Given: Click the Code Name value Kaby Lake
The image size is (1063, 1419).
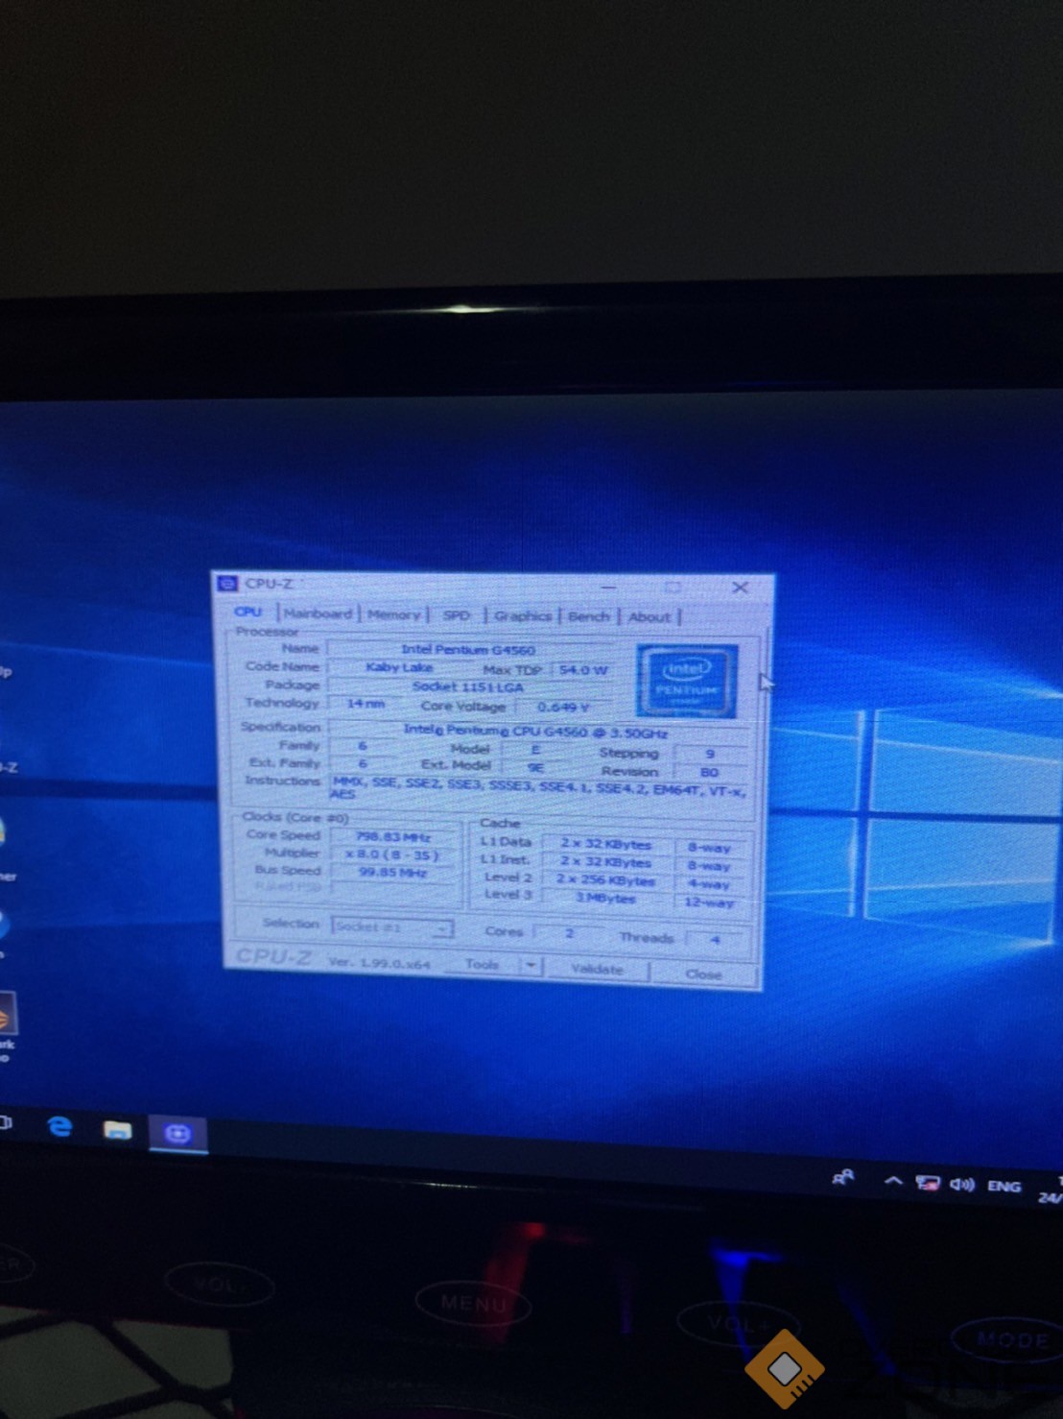Looking at the screenshot, I should point(399,667).
